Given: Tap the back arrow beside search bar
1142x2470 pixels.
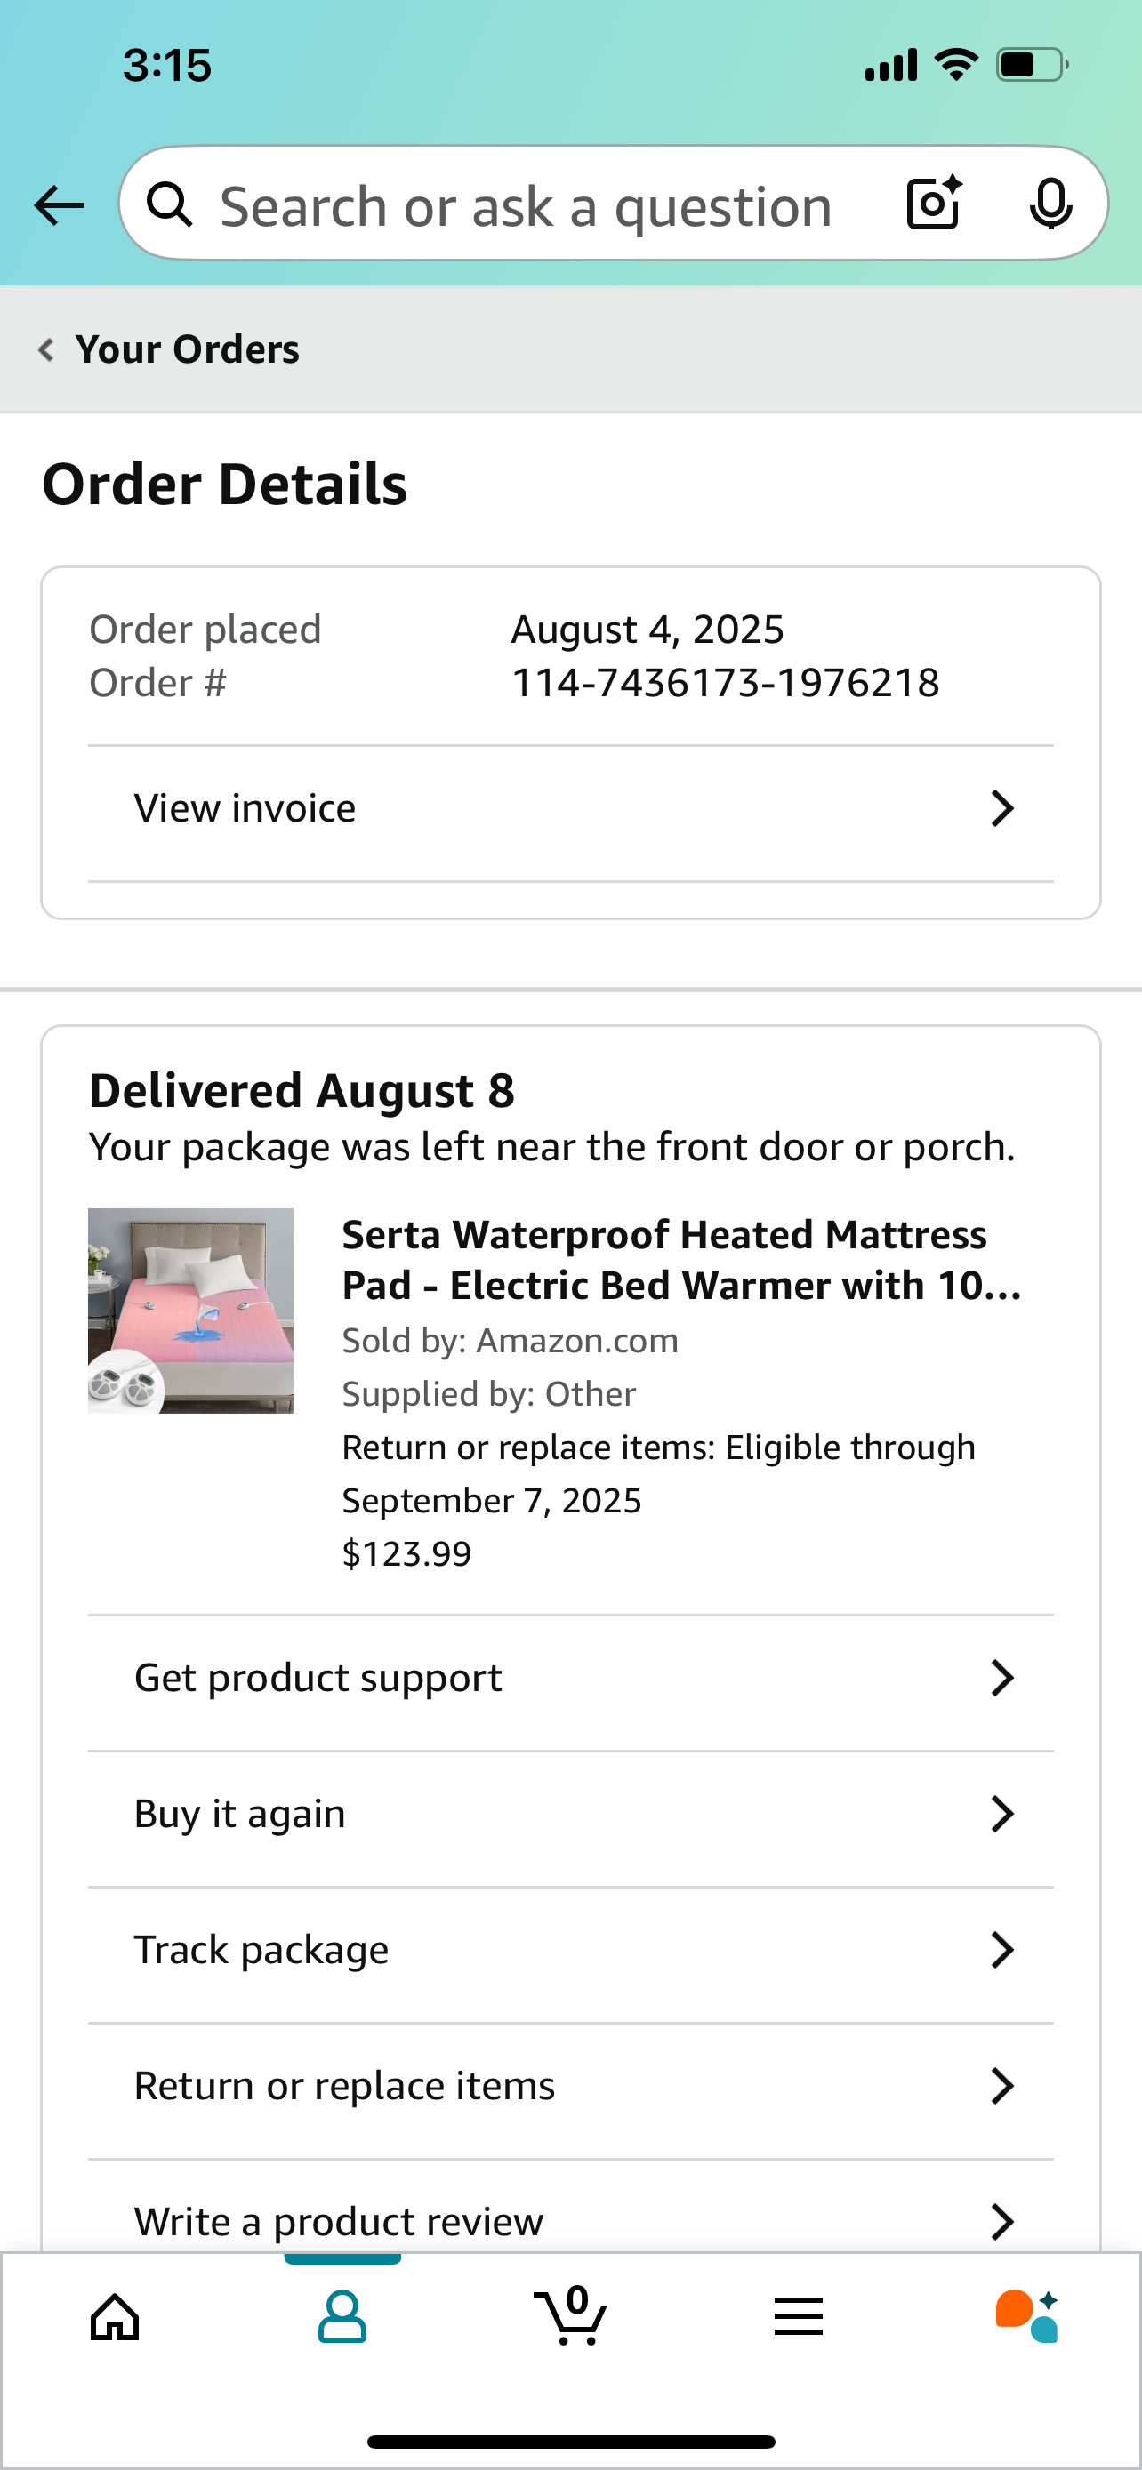Looking at the screenshot, I should click(x=60, y=205).
